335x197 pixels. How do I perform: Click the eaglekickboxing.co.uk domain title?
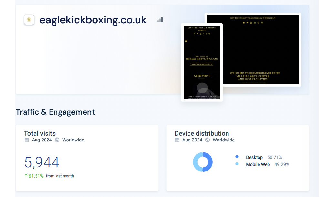pyautogui.click(x=93, y=20)
